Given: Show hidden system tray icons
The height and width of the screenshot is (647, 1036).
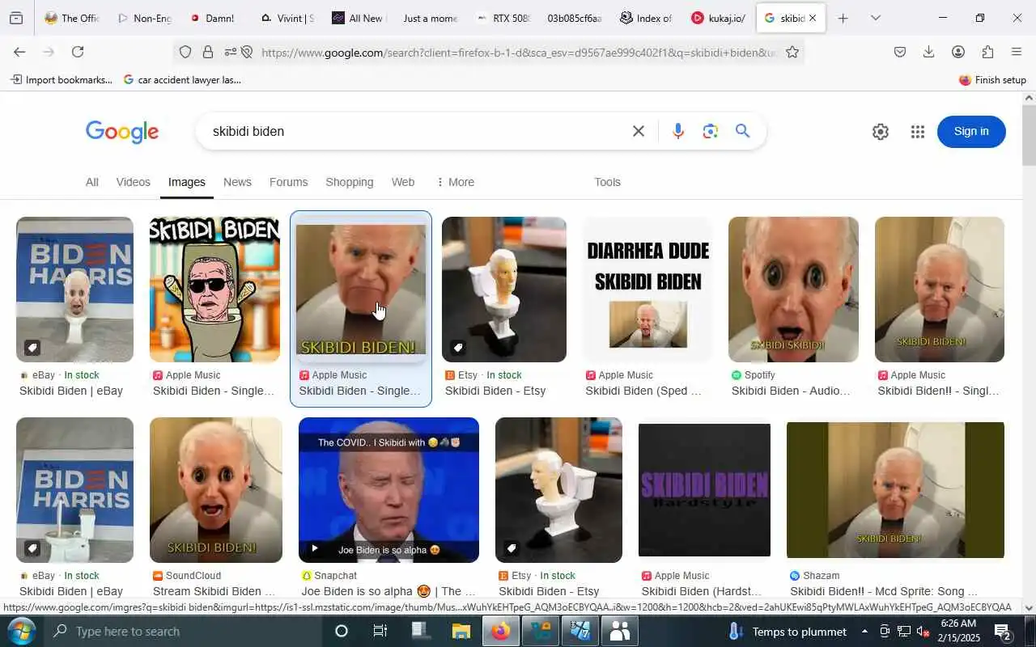Looking at the screenshot, I should tap(864, 631).
